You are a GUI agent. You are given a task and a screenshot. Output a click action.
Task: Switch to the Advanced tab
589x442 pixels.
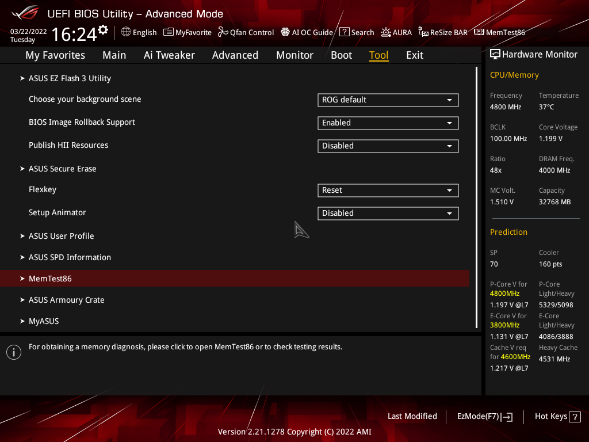pos(235,55)
